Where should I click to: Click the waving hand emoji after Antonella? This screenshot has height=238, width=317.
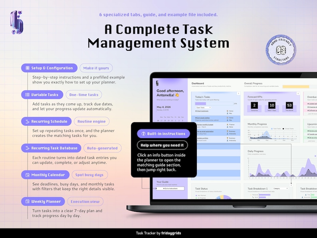tap(177, 95)
